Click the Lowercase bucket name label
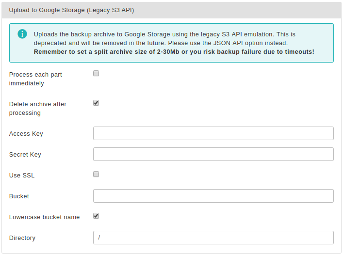This screenshot has height=256, width=344. pyautogui.click(x=45, y=217)
